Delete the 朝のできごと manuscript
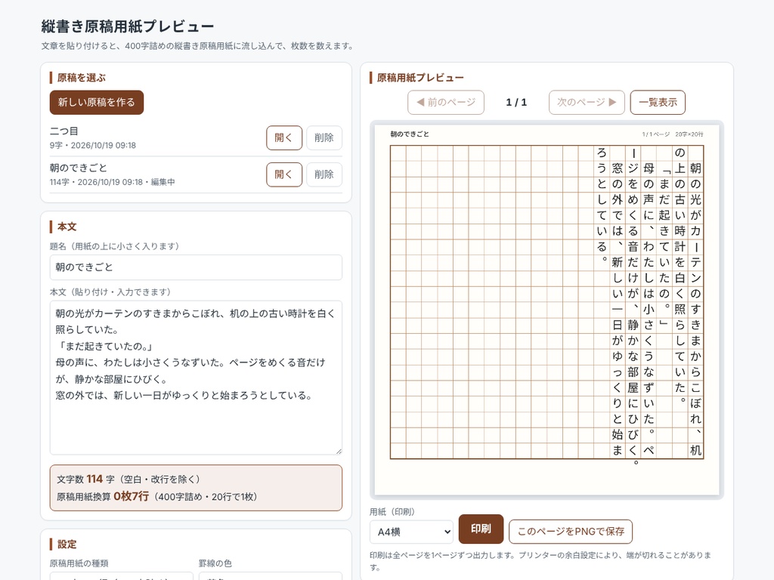The image size is (774, 580). [x=324, y=174]
